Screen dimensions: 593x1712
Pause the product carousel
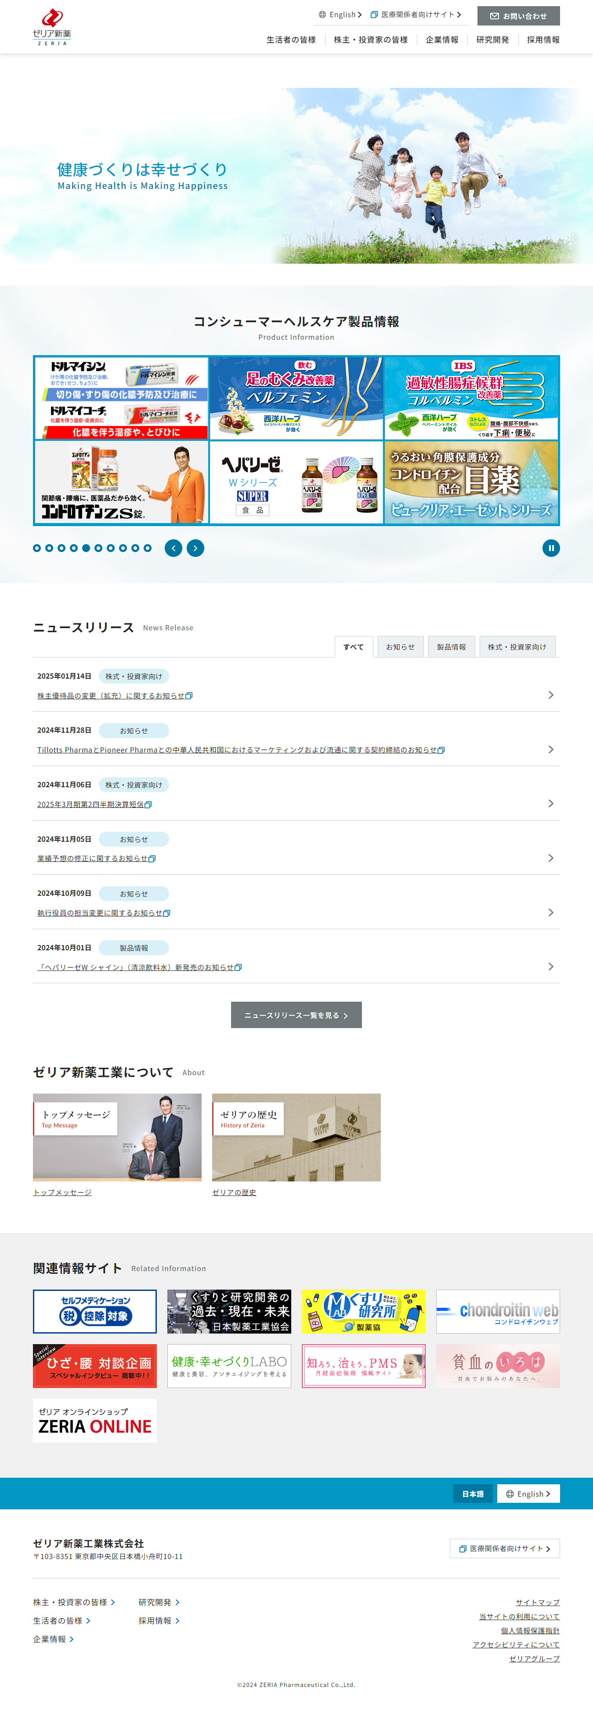pos(551,548)
